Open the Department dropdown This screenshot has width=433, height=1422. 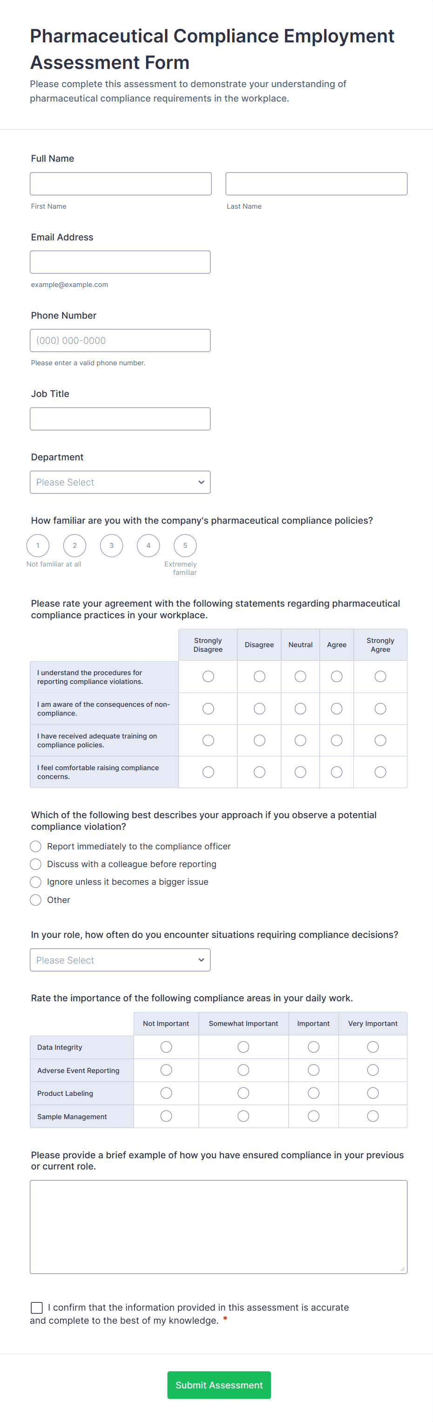tap(120, 482)
